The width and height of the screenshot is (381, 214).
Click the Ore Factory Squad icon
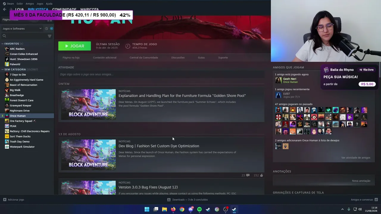point(7,121)
